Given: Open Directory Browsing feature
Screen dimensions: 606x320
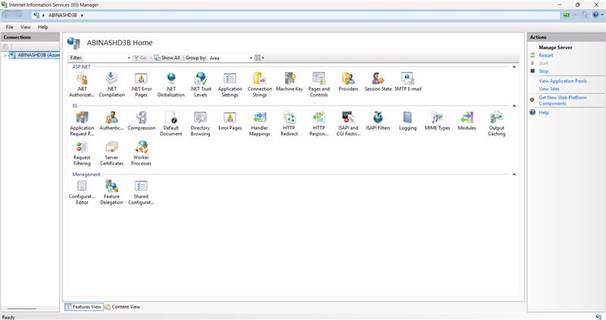Looking at the screenshot, I should (200, 123).
